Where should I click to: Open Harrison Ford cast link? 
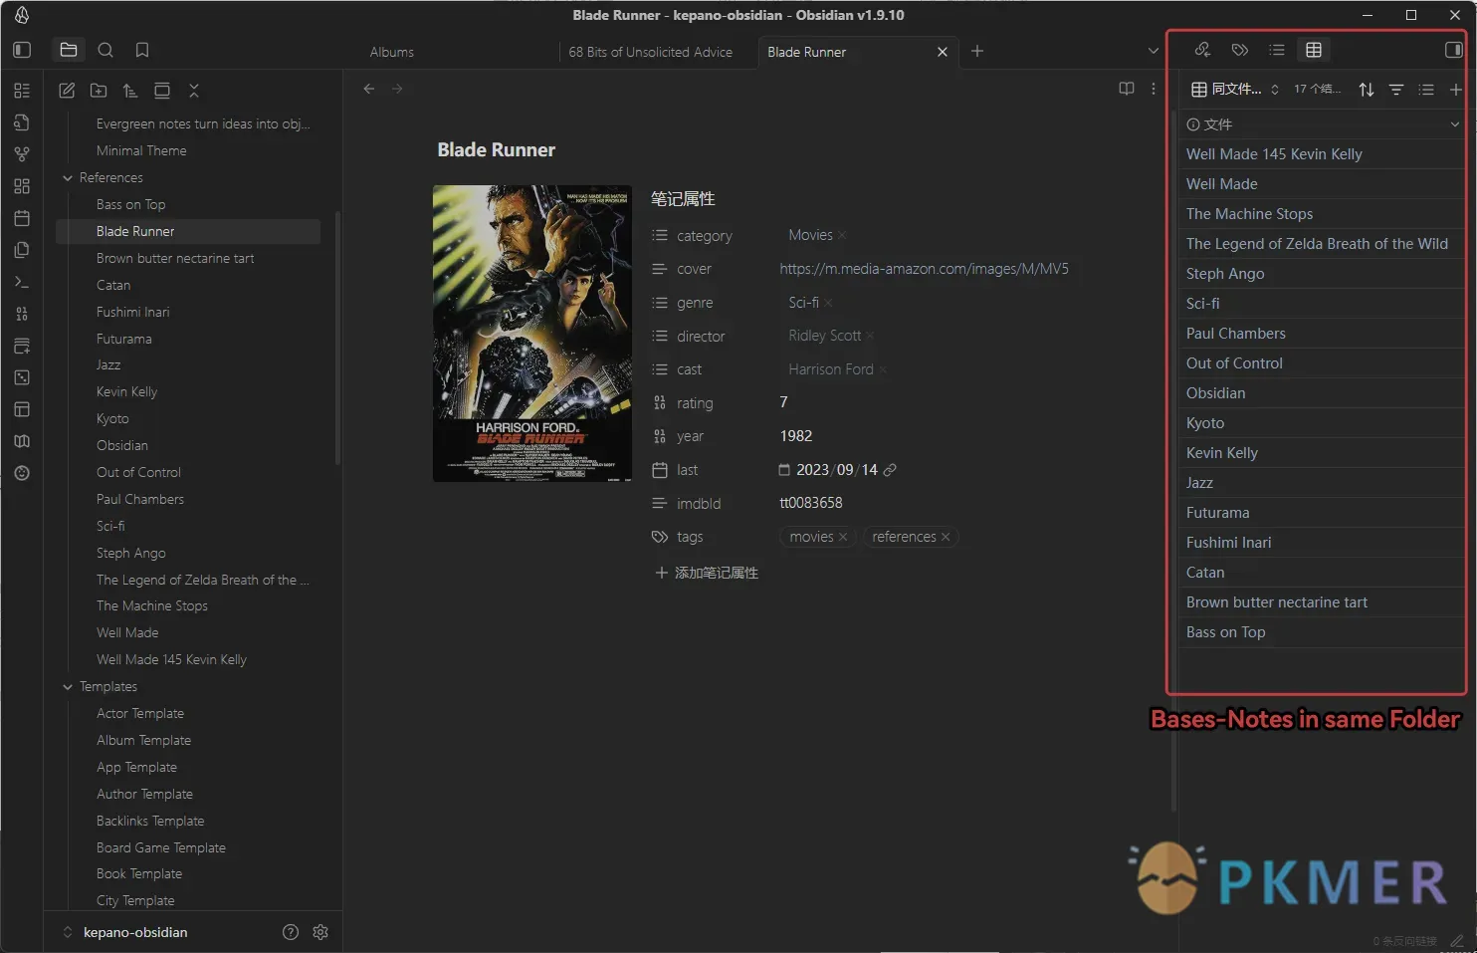tap(830, 369)
